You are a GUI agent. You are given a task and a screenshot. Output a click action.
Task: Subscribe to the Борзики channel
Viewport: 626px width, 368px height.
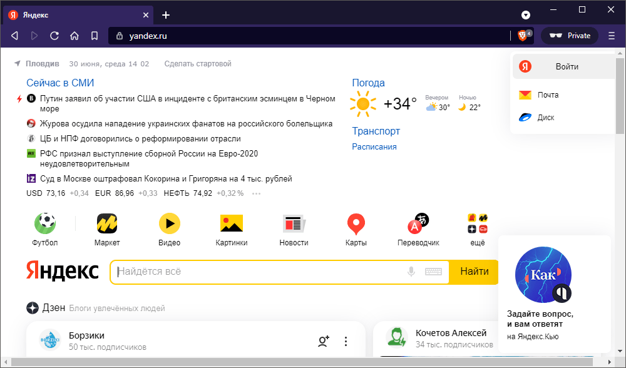tap(323, 341)
